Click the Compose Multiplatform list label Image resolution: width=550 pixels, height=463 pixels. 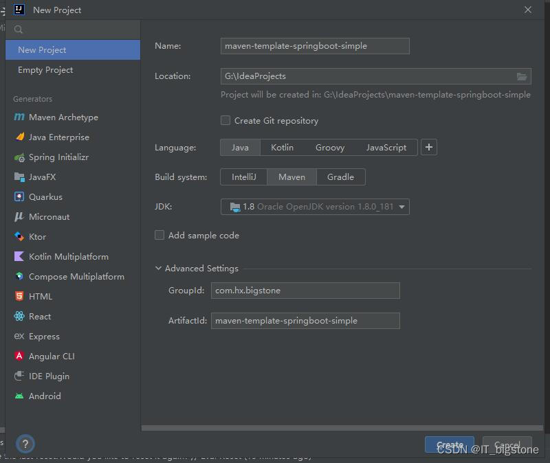(76, 277)
